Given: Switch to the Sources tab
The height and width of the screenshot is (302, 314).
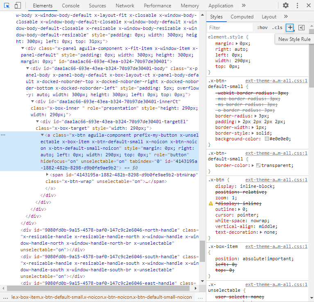Looking at the screenshot, I should [97, 6].
